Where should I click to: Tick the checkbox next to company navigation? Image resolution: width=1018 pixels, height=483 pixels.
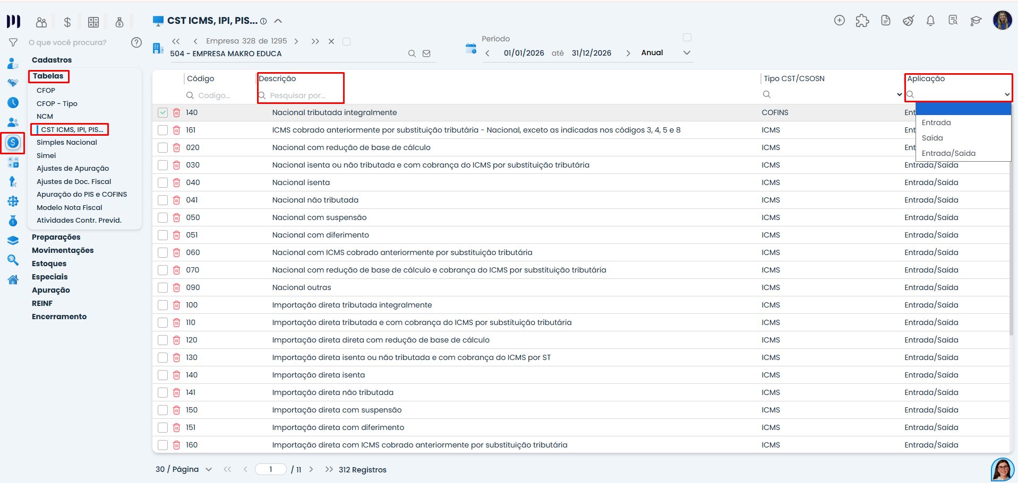(347, 41)
